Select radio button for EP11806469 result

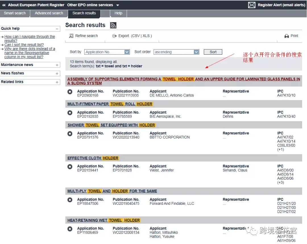point(70,229)
